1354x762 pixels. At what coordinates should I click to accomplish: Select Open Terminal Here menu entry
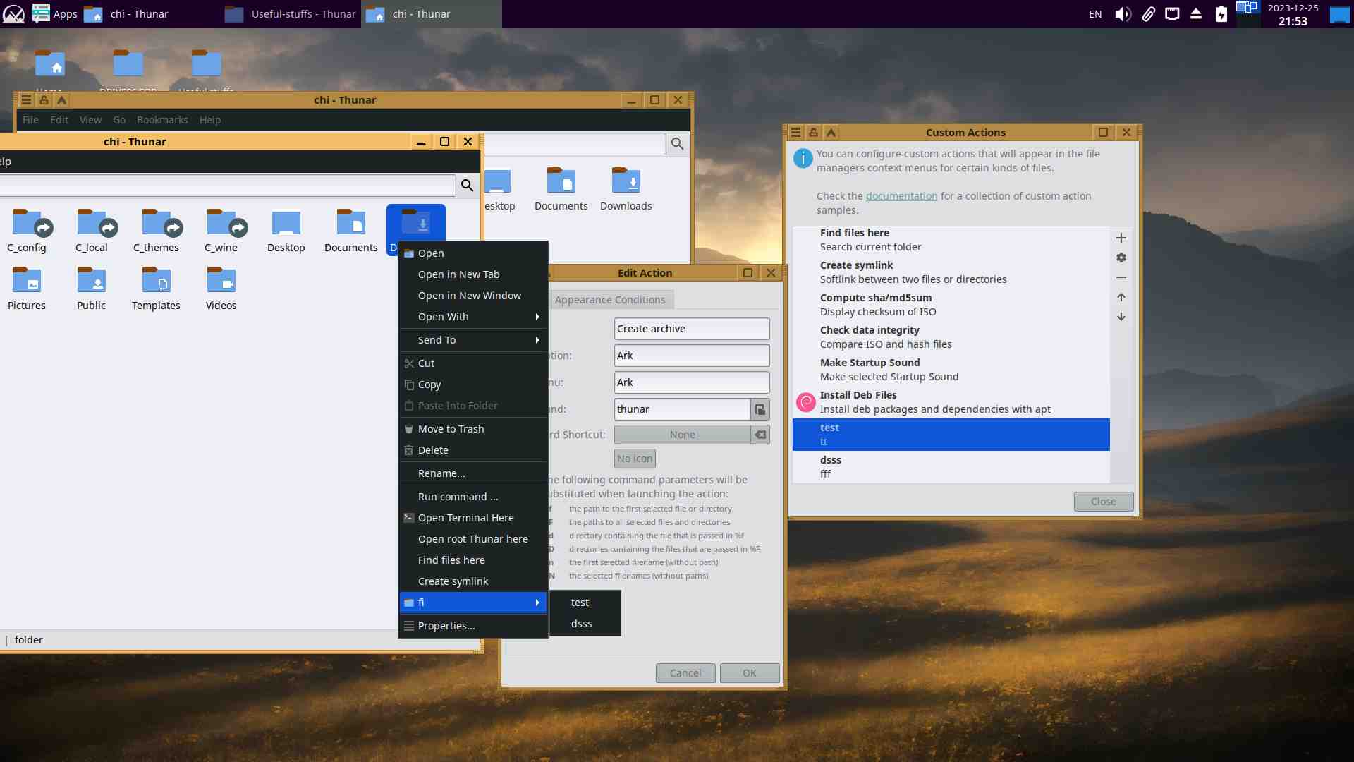coord(465,518)
